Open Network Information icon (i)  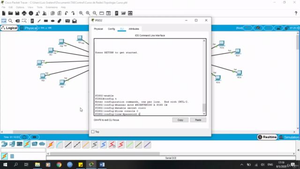click(x=31, y=13)
